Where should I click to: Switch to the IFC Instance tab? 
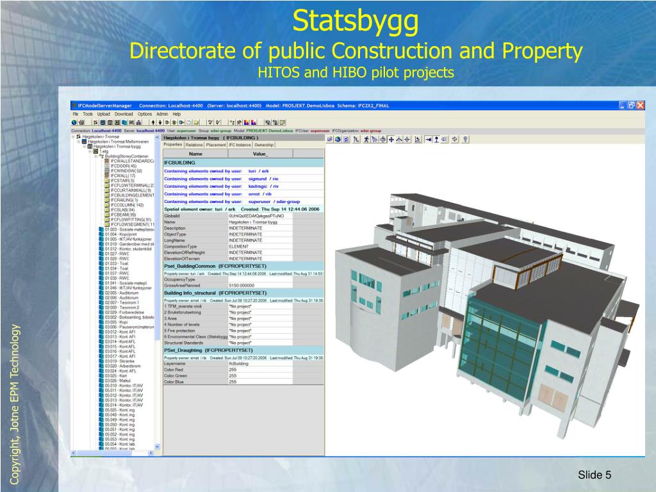[240, 145]
